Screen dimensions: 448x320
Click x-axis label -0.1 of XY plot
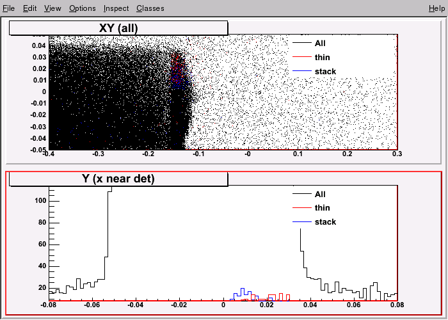click(198, 154)
